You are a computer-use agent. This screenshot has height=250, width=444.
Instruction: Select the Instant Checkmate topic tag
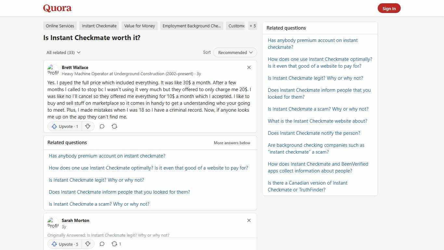pos(99,26)
